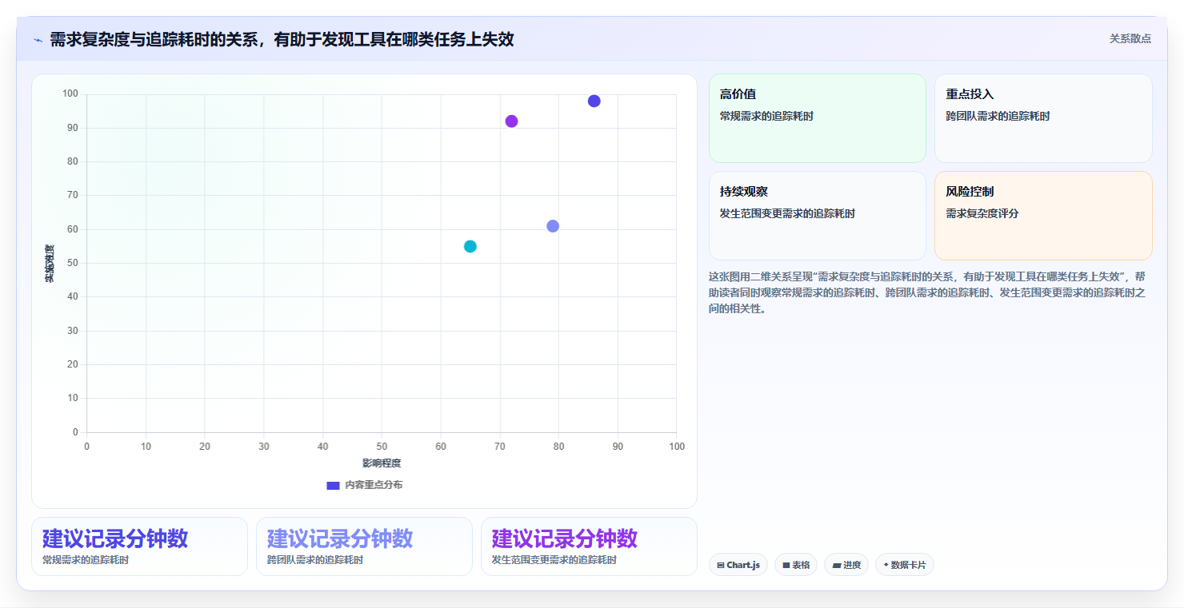Open the 高价值 card
The width and height of the screenshot is (1184, 608).
pos(817,118)
